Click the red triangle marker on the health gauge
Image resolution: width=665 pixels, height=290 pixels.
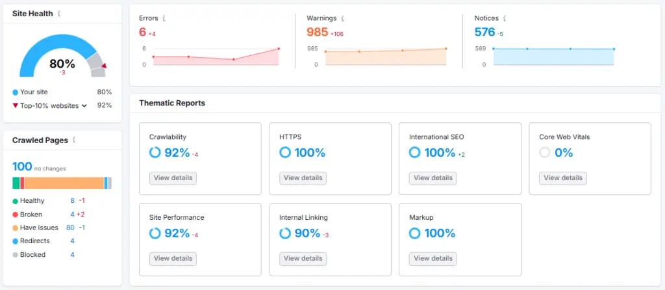[104, 66]
